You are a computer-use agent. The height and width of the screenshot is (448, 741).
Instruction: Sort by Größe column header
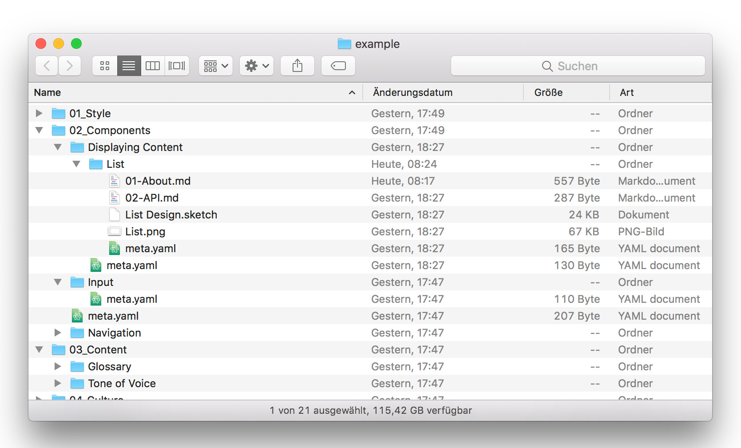pos(548,92)
